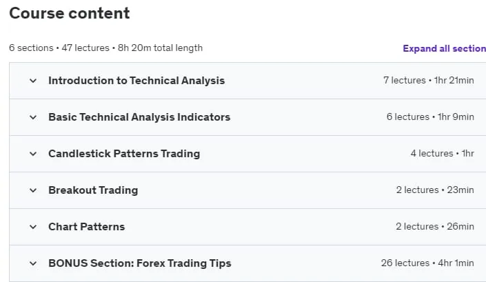
Task: Expand the BONUS Section chevron icon
Action: point(33,263)
